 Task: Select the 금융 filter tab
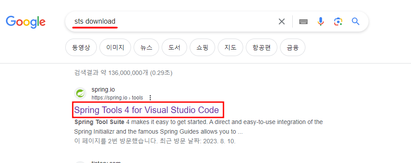tap(293, 47)
